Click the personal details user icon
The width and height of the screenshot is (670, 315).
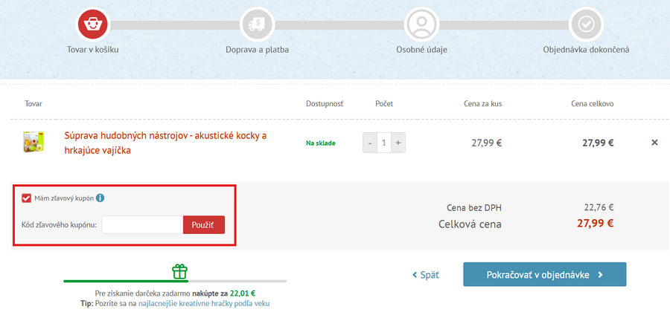point(421,25)
